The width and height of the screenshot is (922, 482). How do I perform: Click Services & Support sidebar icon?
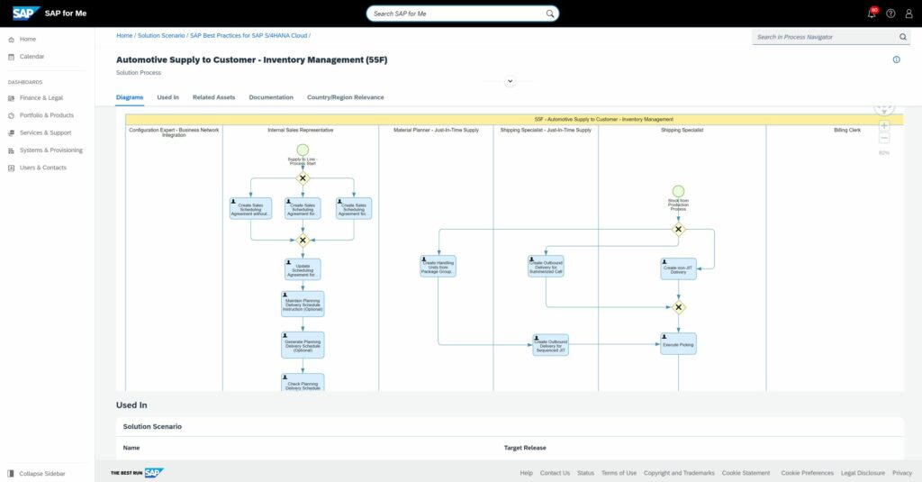pyautogui.click(x=11, y=133)
